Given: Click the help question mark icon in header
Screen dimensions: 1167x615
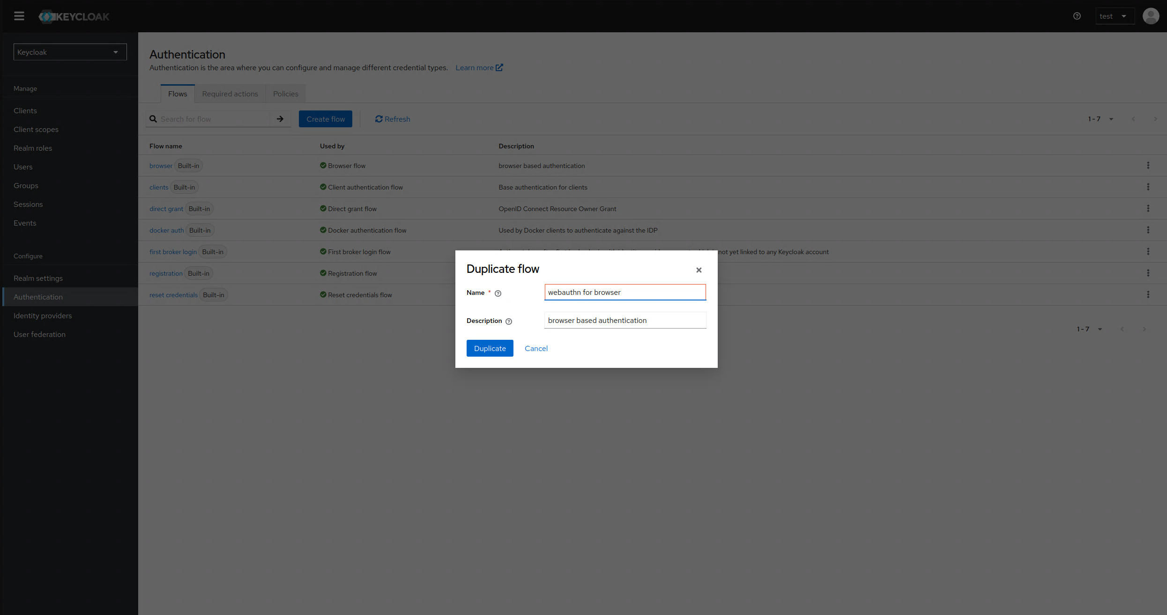Looking at the screenshot, I should tap(1077, 16).
